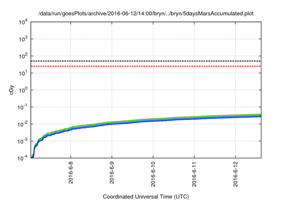
Task: Click the 10^1 y-axis tick label
Action: pyautogui.click(x=23, y=73)
